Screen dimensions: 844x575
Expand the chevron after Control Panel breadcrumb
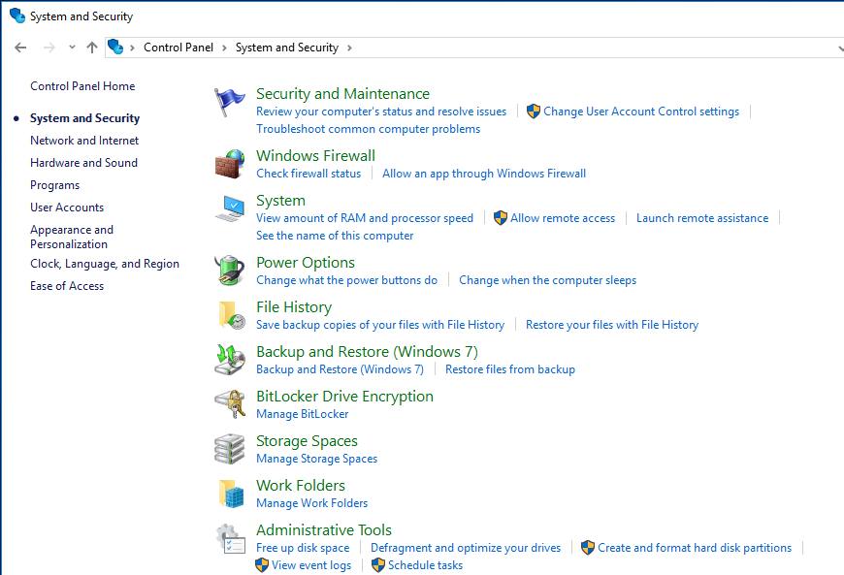tap(224, 48)
